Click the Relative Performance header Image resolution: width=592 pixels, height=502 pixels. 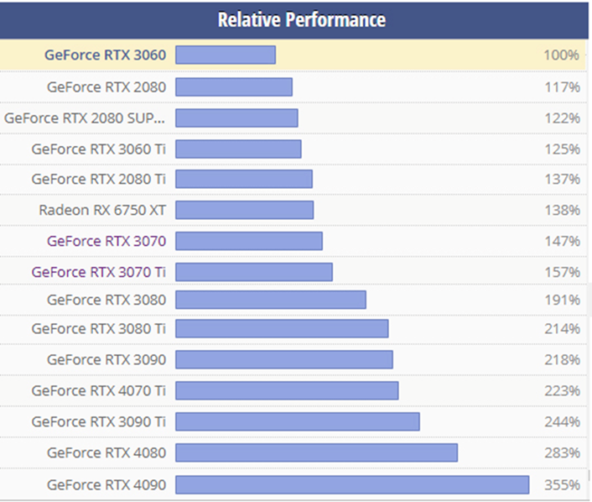(301, 19)
